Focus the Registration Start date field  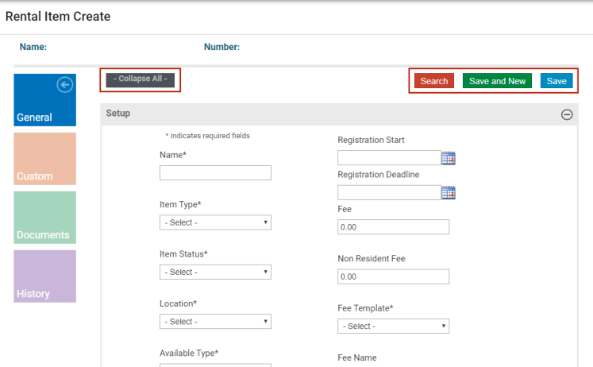pyautogui.click(x=388, y=158)
